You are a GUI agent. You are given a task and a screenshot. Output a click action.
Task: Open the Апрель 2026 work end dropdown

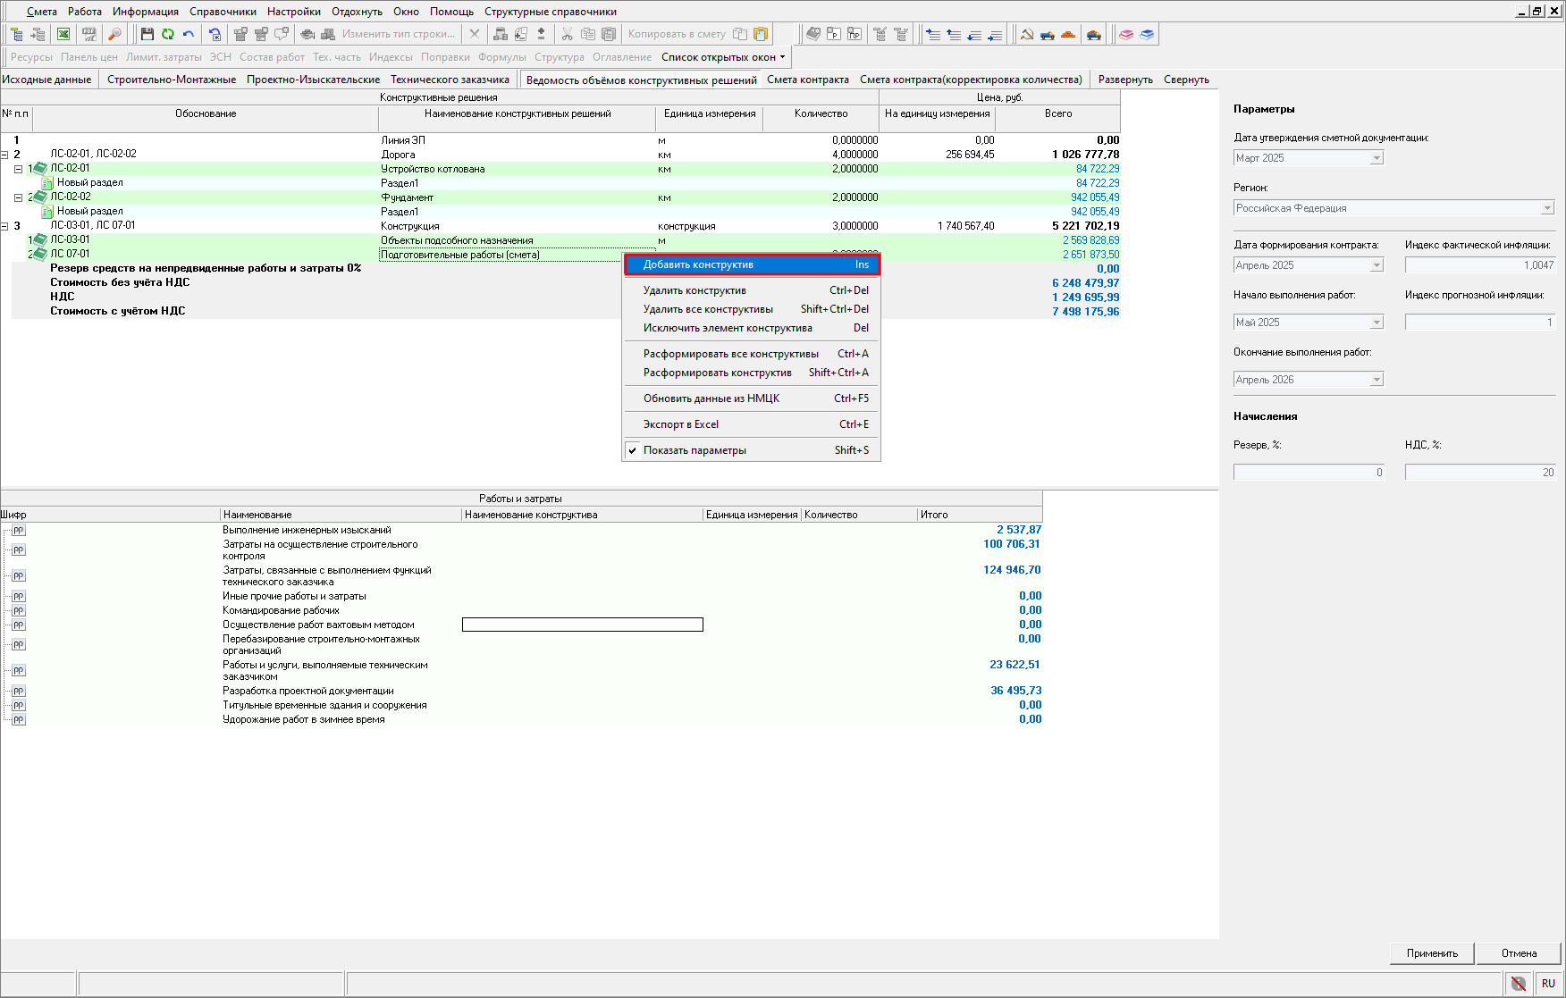tap(1377, 380)
